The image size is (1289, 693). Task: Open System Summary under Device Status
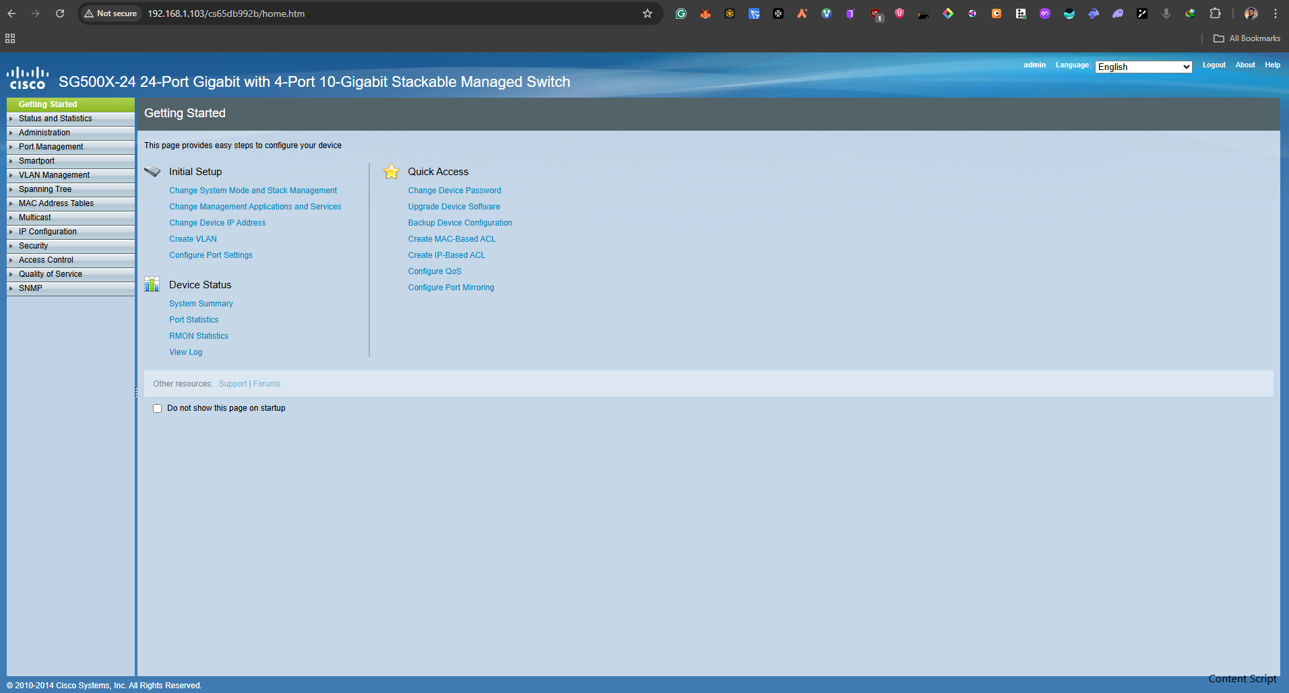(x=201, y=303)
